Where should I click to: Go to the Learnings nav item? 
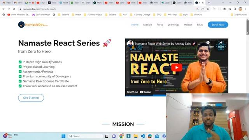pos(173,24)
